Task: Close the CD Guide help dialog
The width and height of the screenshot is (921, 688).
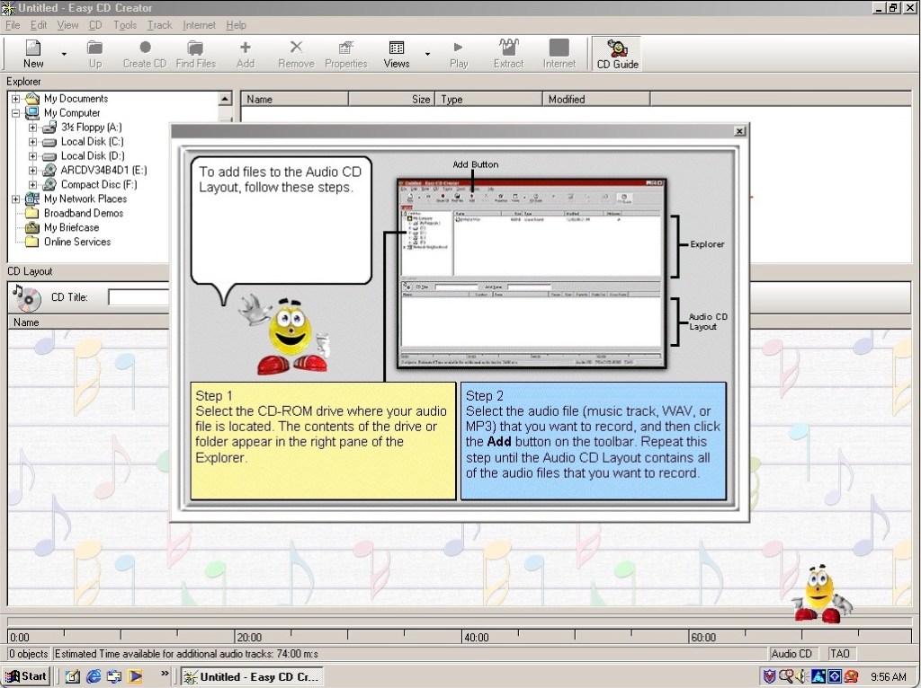Action: tap(739, 131)
